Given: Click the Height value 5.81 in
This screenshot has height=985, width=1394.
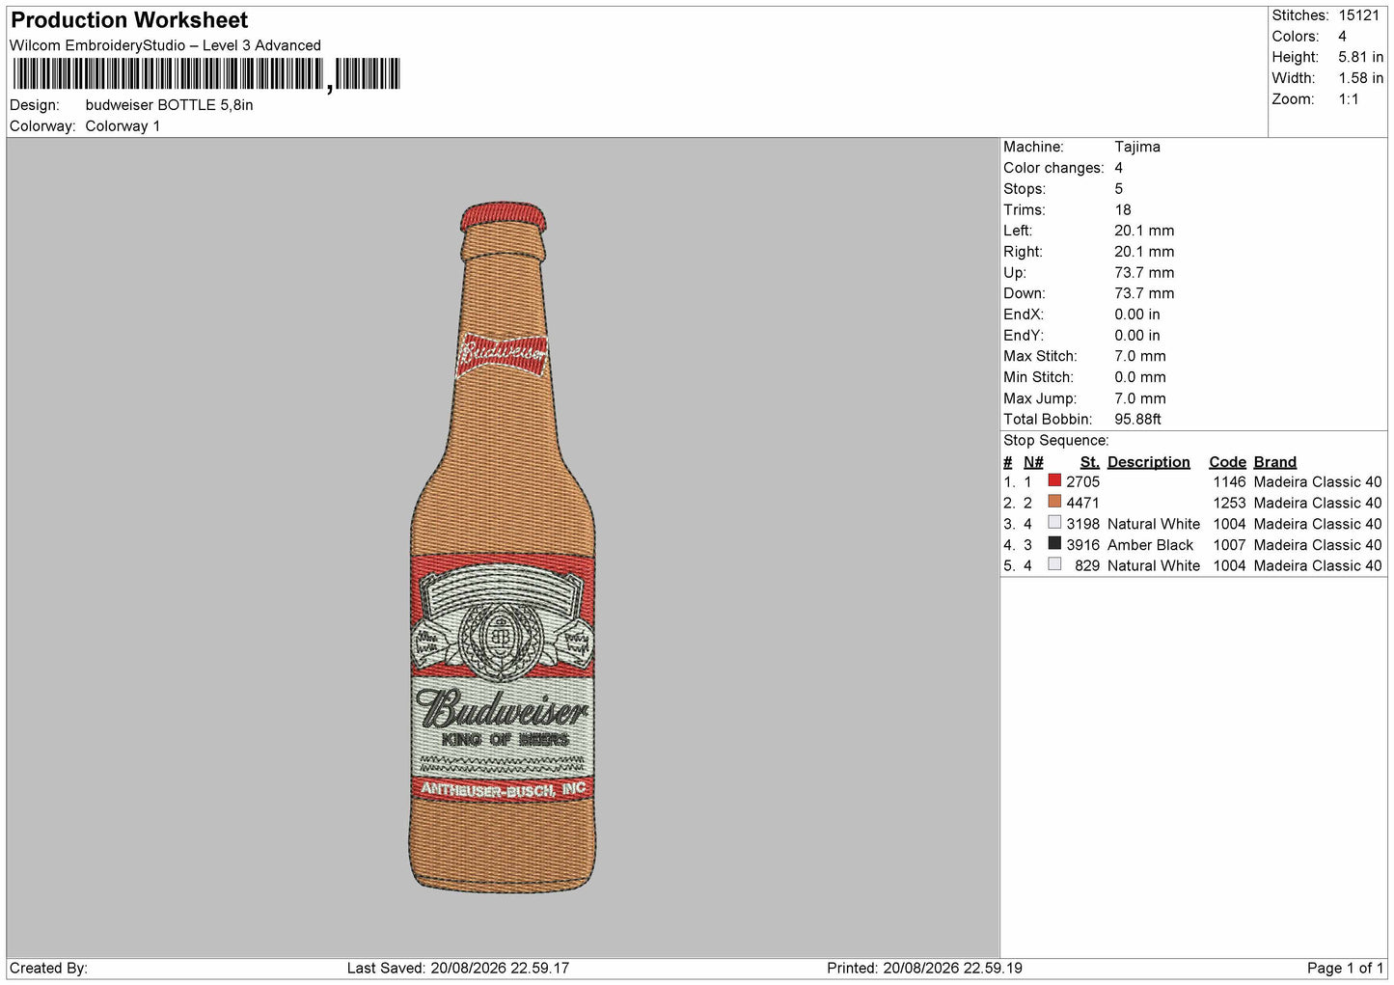Looking at the screenshot, I should coord(1360,57).
